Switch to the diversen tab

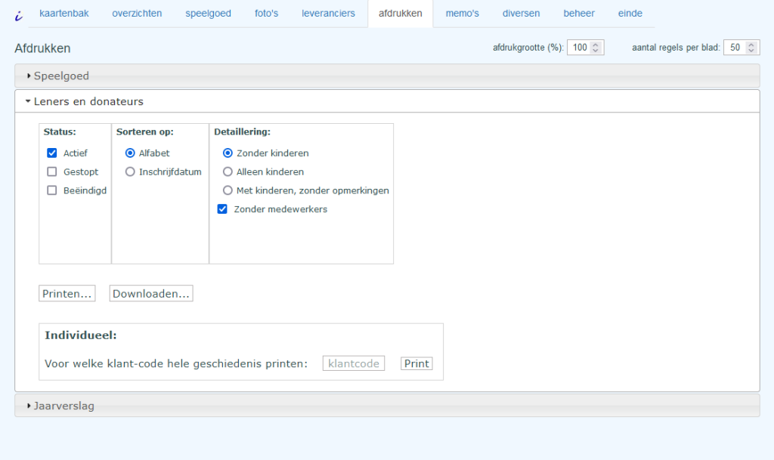[521, 14]
